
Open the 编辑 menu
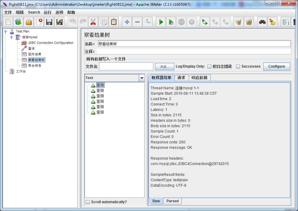20,12
